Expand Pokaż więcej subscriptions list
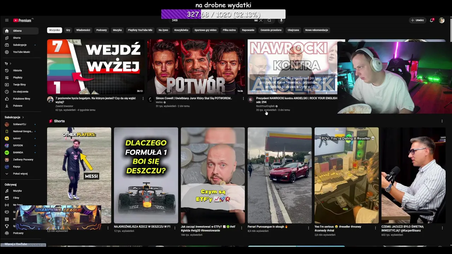Viewport: 452px width, 254px height. [21, 174]
